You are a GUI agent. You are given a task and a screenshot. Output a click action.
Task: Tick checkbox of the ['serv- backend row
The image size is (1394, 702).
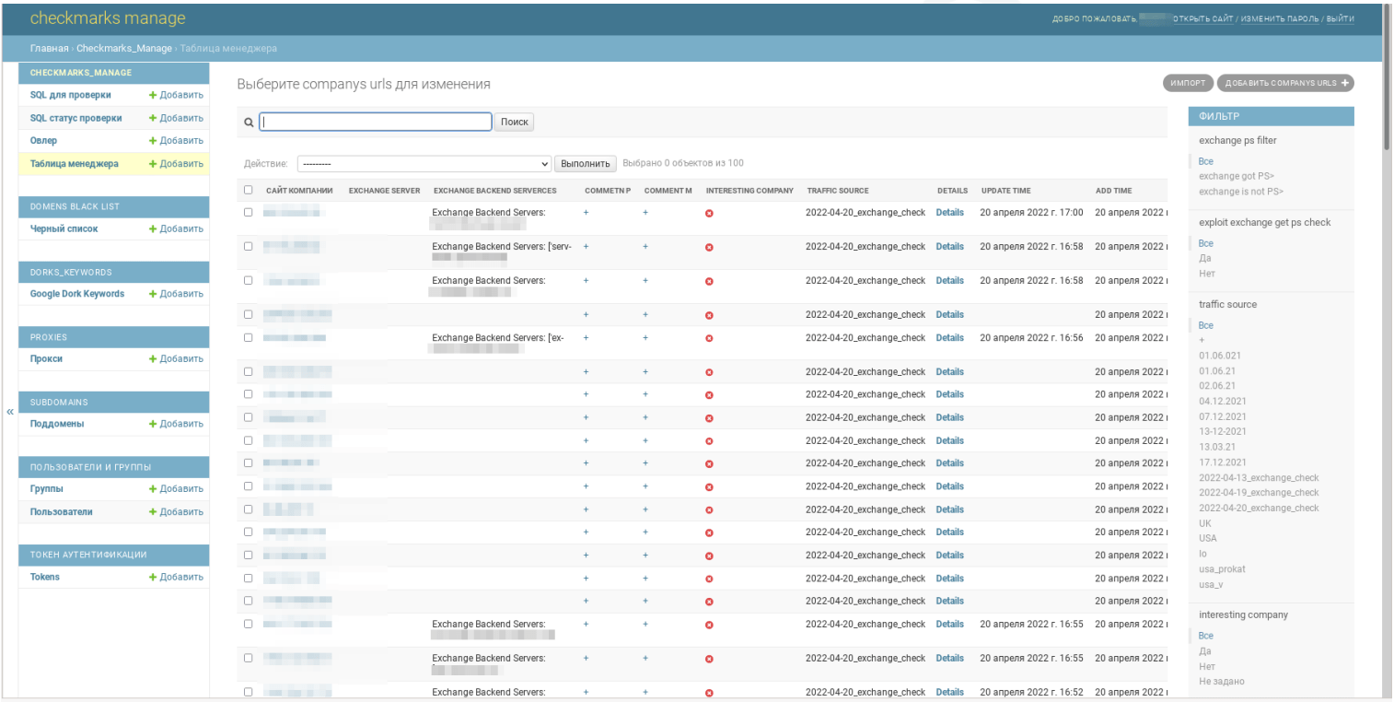(x=248, y=246)
